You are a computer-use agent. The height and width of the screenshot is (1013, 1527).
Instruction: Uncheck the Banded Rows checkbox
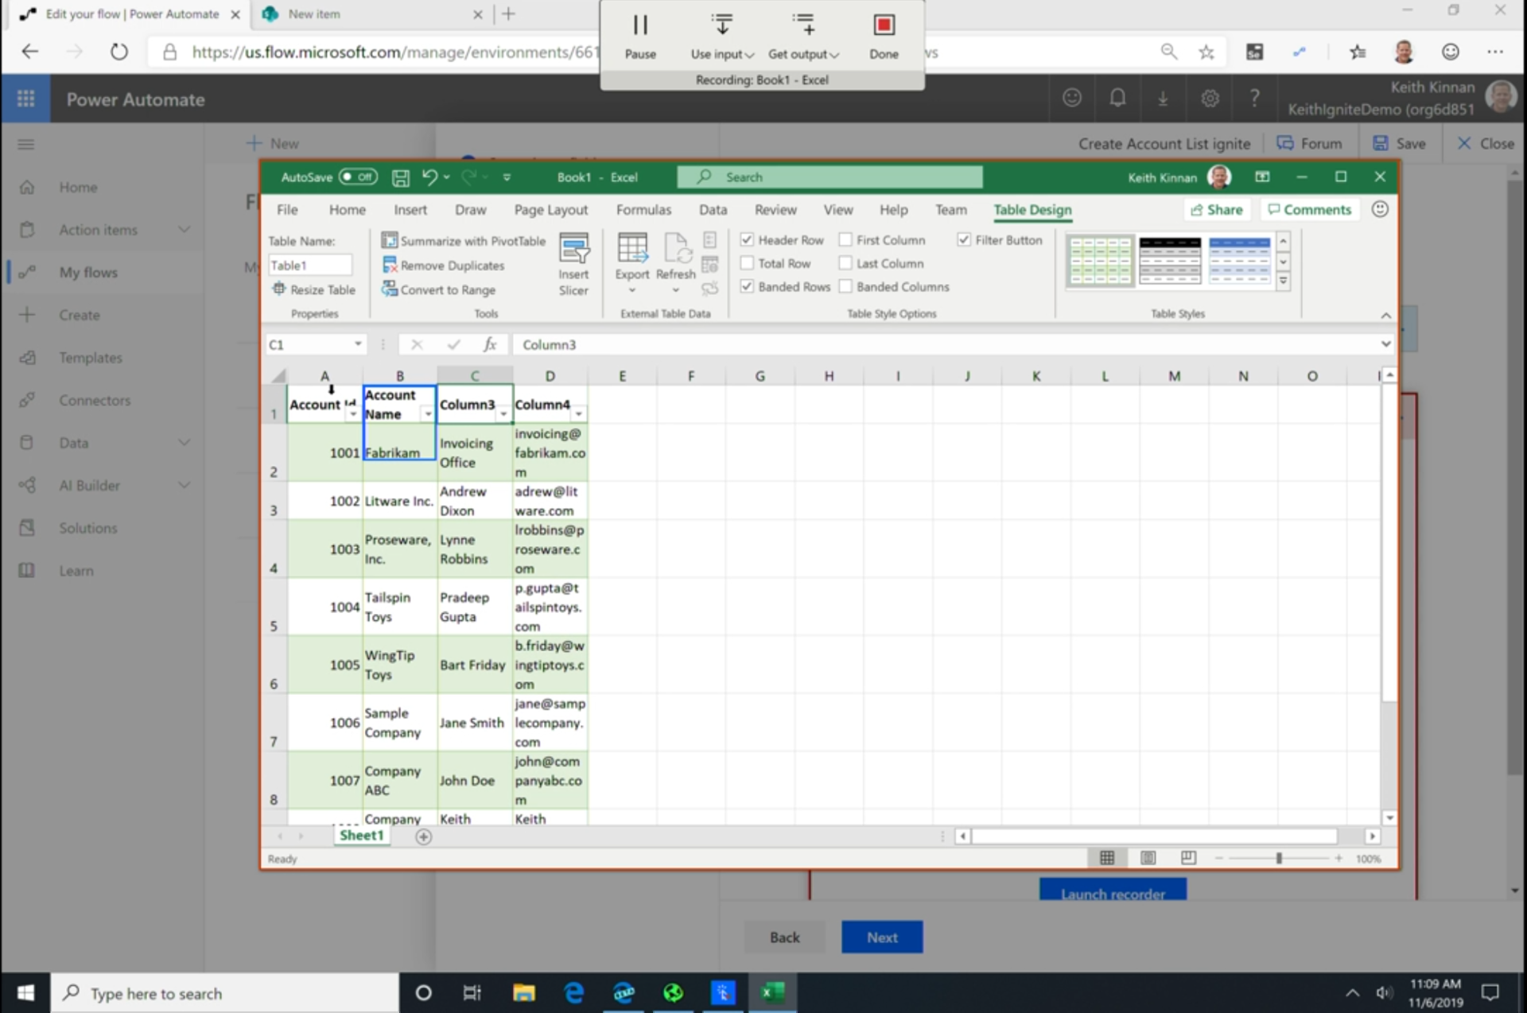coord(747,286)
